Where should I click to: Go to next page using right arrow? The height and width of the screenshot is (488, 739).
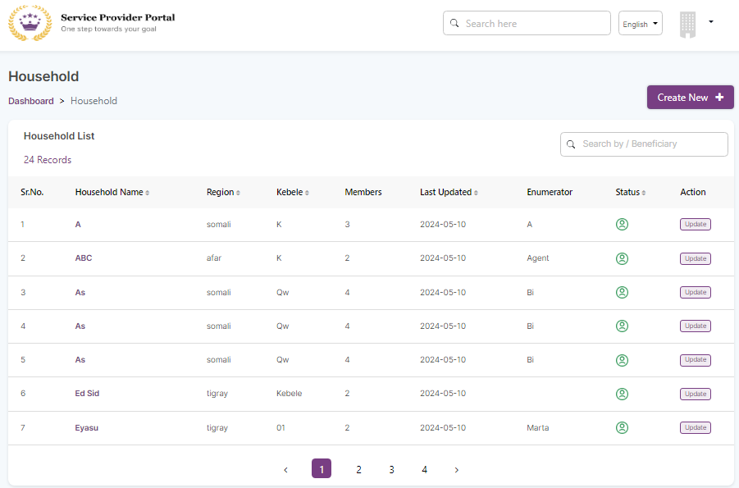click(x=456, y=470)
